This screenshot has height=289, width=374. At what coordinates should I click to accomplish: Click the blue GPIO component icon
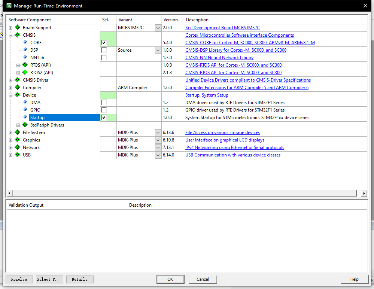pyautogui.click(x=25, y=110)
